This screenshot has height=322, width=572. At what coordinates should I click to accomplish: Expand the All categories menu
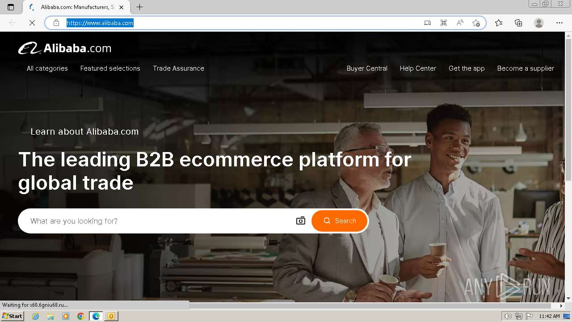pyautogui.click(x=47, y=68)
